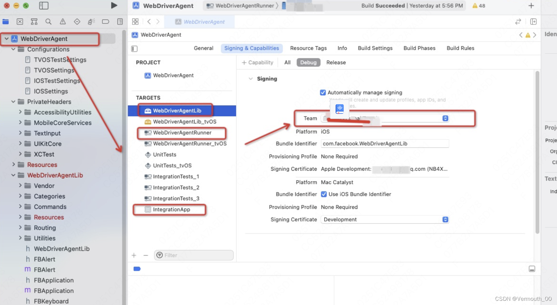Go forward in editor history

click(x=158, y=22)
